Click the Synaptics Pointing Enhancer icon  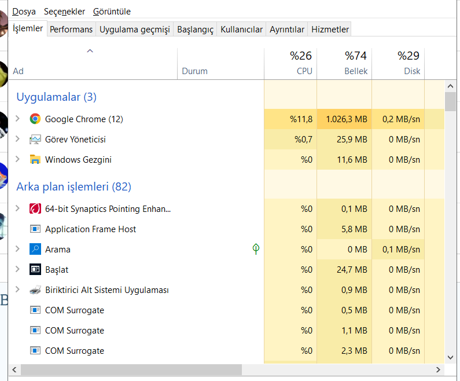pos(35,209)
